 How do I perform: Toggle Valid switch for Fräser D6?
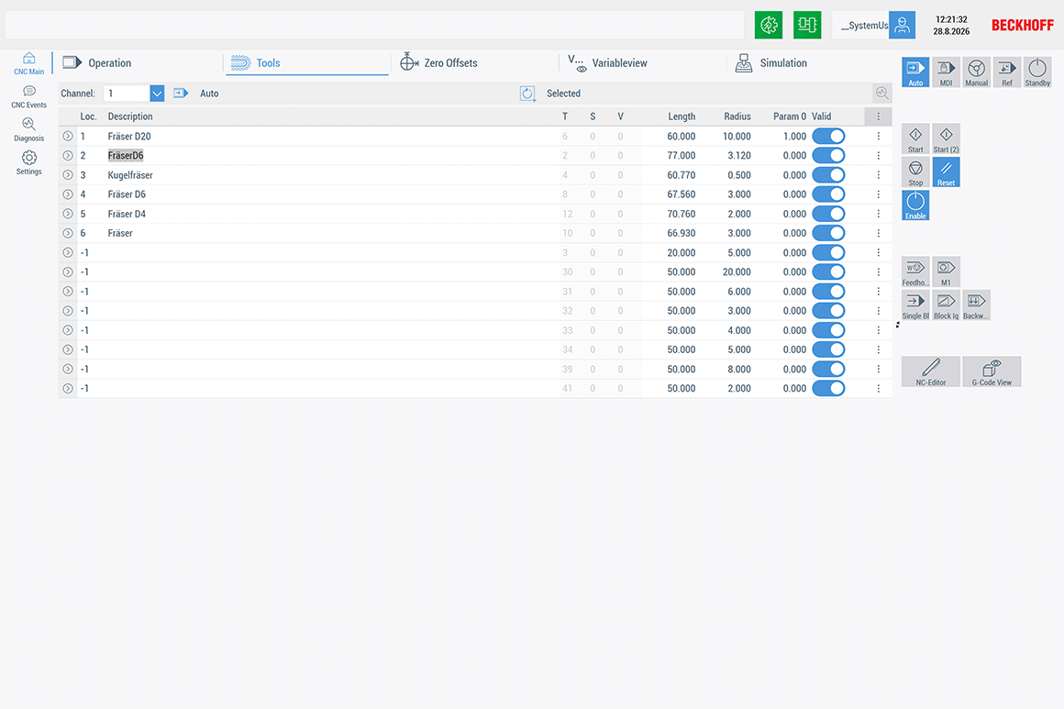[828, 194]
